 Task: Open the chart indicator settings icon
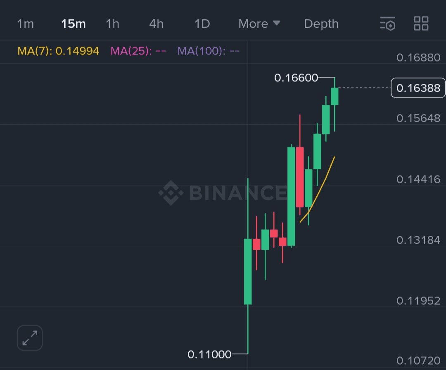388,24
